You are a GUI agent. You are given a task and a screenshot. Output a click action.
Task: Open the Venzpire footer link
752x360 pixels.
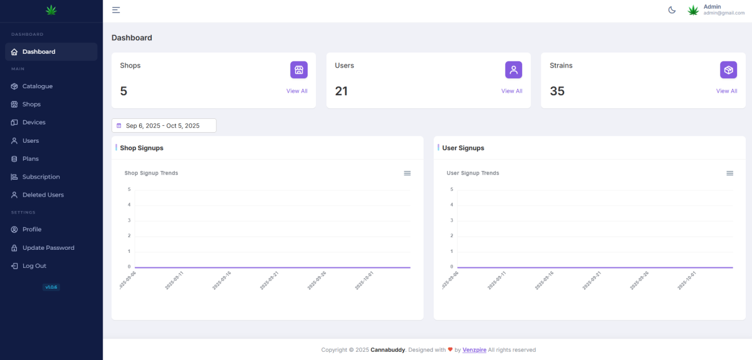474,350
